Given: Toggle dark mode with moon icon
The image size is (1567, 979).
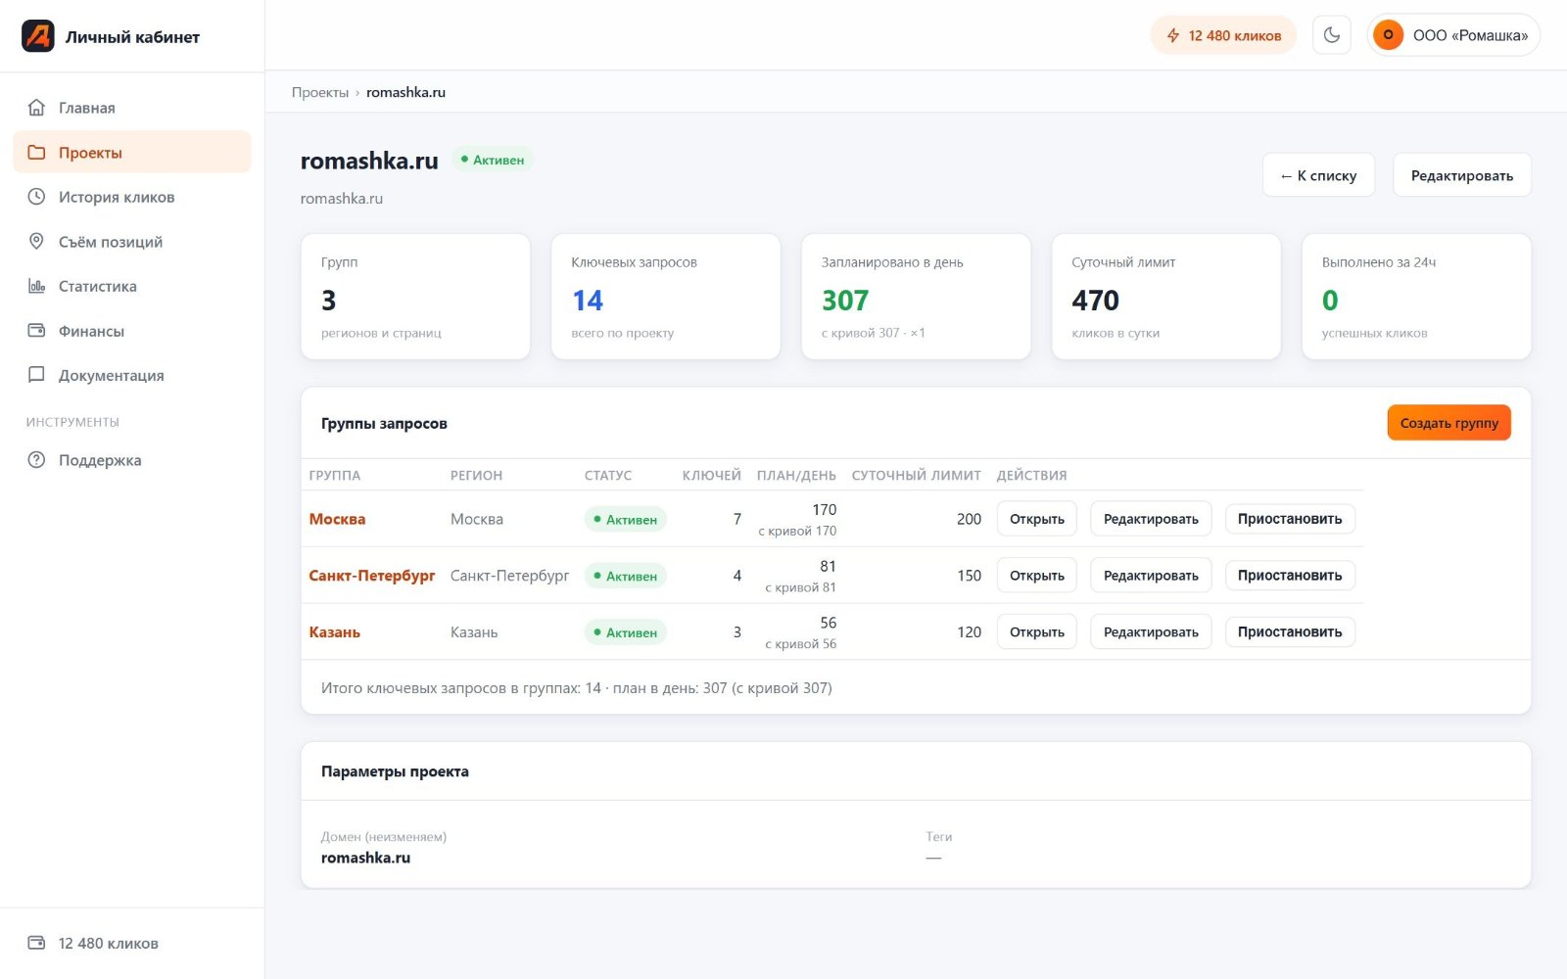Looking at the screenshot, I should click(x=1331, y=35).
